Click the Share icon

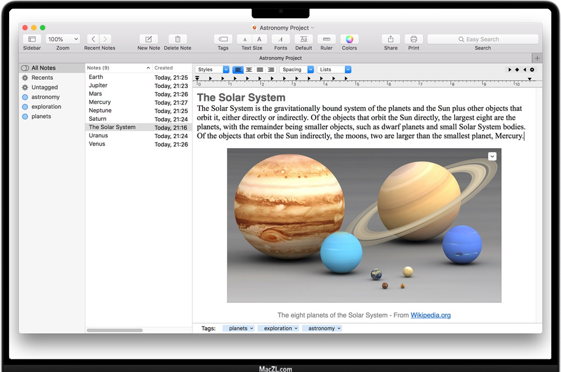click(391, 39)
